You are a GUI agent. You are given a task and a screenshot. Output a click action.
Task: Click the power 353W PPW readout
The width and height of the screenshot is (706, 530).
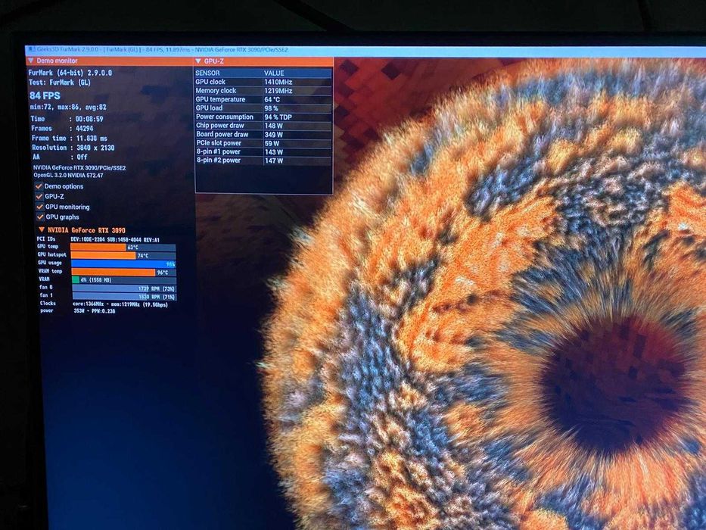77,311
